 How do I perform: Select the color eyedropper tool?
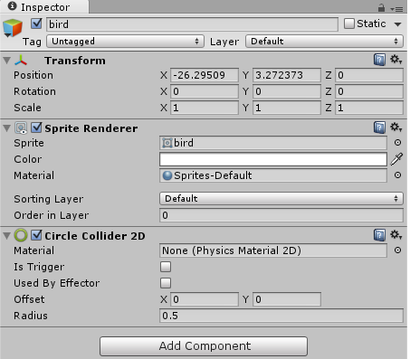pos(396,159)
